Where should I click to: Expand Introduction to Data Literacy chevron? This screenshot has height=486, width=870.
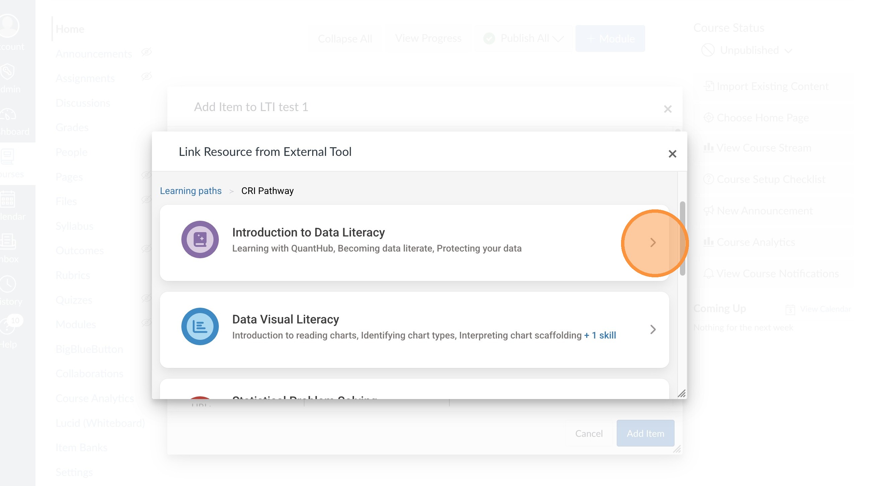click(652, 242)
